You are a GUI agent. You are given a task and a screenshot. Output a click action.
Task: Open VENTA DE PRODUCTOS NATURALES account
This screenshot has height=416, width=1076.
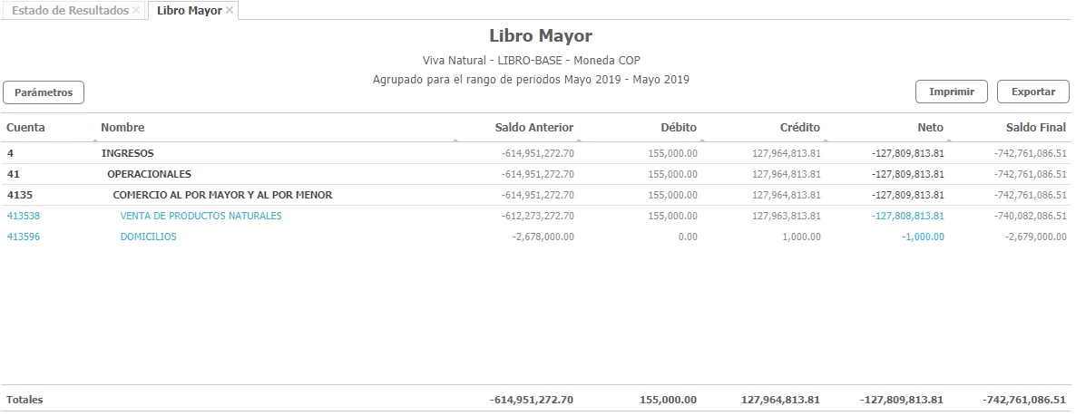pos(201,216)
